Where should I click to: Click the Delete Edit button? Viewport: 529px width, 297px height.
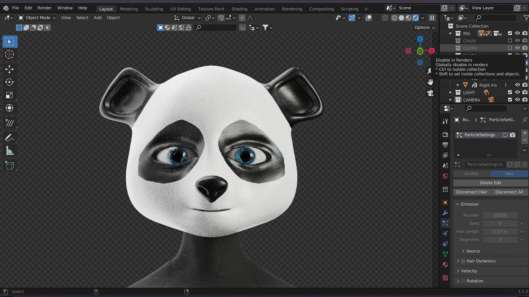coord(490,183)
